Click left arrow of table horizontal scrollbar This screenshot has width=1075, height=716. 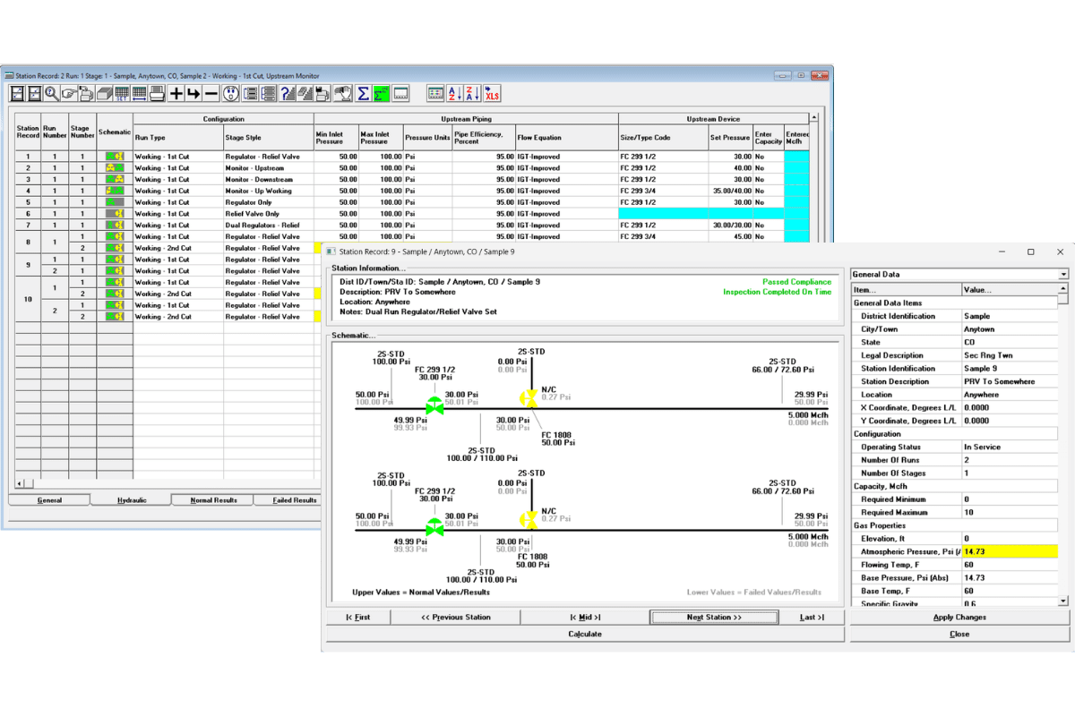(20, 483)
